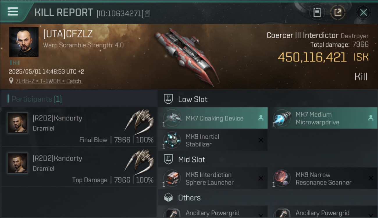Close the kill report window
The width and height of the screenshot is (378, 218).
point(363,12)
